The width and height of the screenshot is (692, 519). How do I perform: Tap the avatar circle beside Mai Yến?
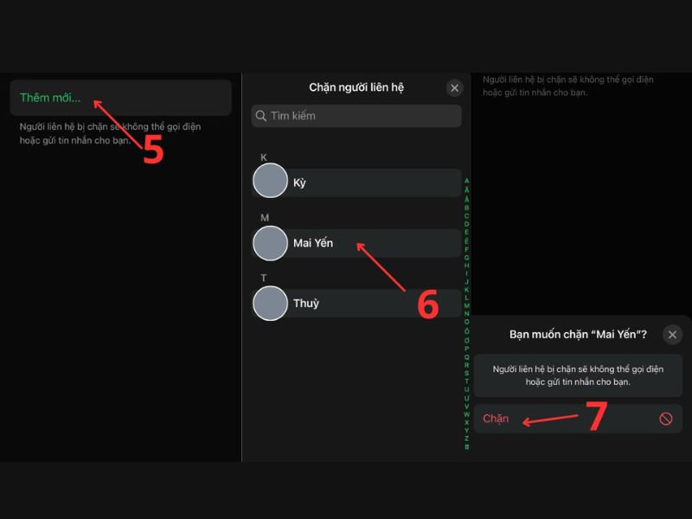pos(270,243)
